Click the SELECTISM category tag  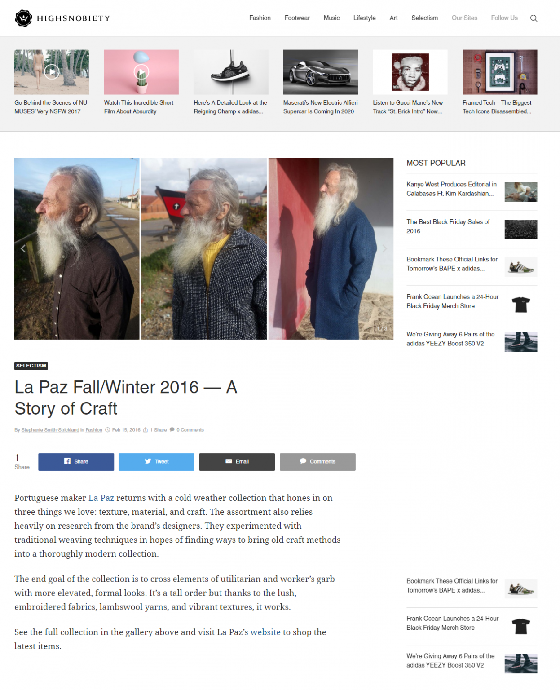[x=31, y=366]
